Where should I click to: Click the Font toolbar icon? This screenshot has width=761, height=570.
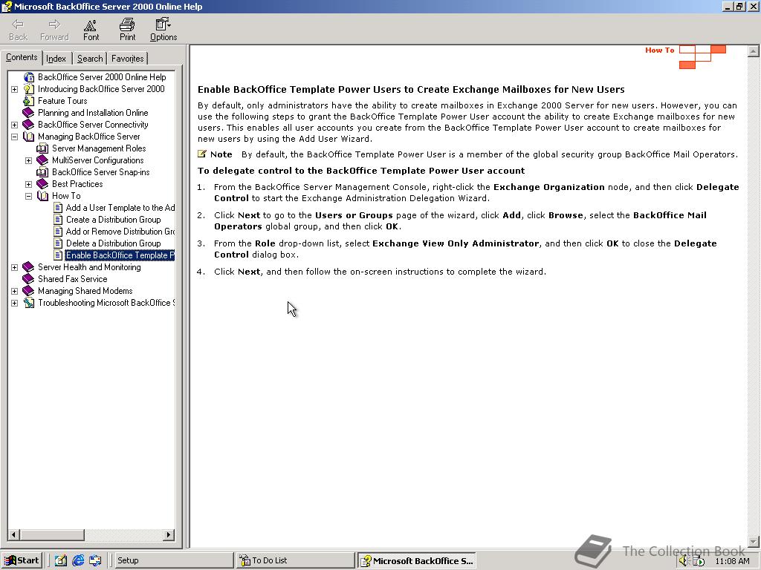(91, 30)
